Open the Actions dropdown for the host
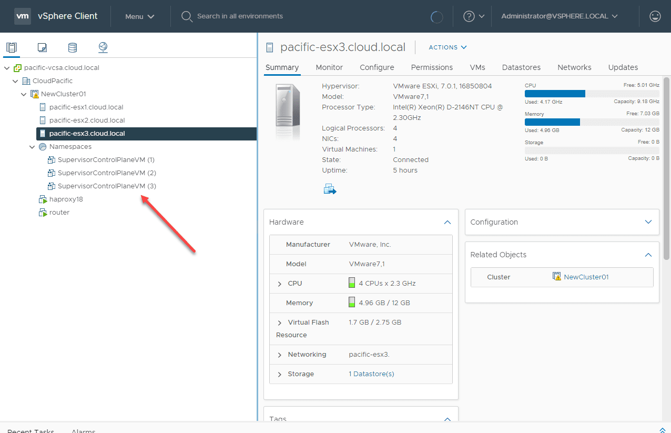 (448, 47)
